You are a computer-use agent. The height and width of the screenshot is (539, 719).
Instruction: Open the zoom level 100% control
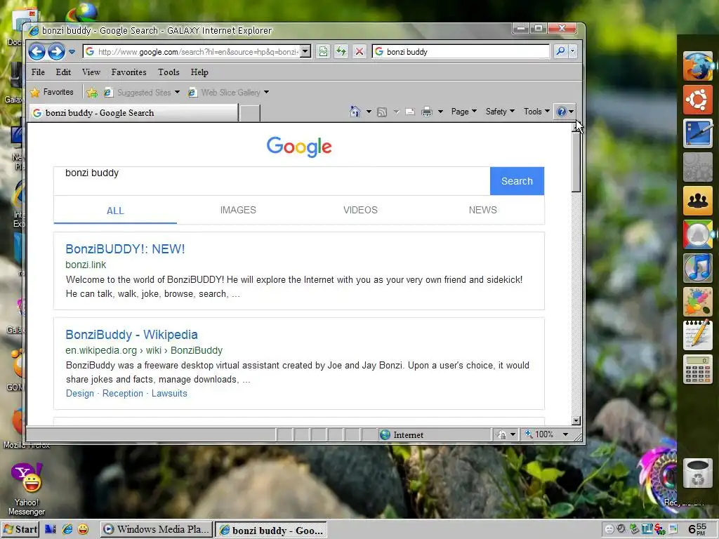pos(540,434)
